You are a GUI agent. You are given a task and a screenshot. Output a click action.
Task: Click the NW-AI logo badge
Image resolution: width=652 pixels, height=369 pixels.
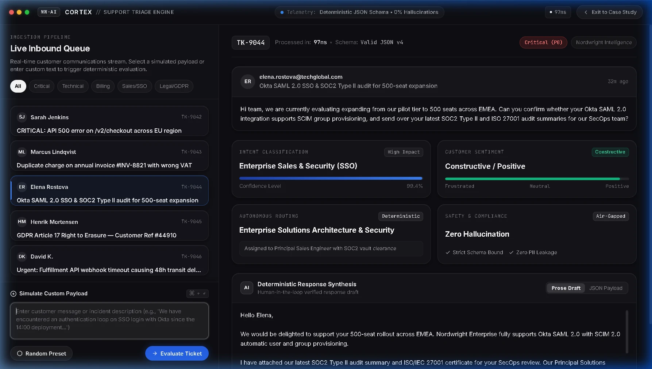[x=49, y=12]
